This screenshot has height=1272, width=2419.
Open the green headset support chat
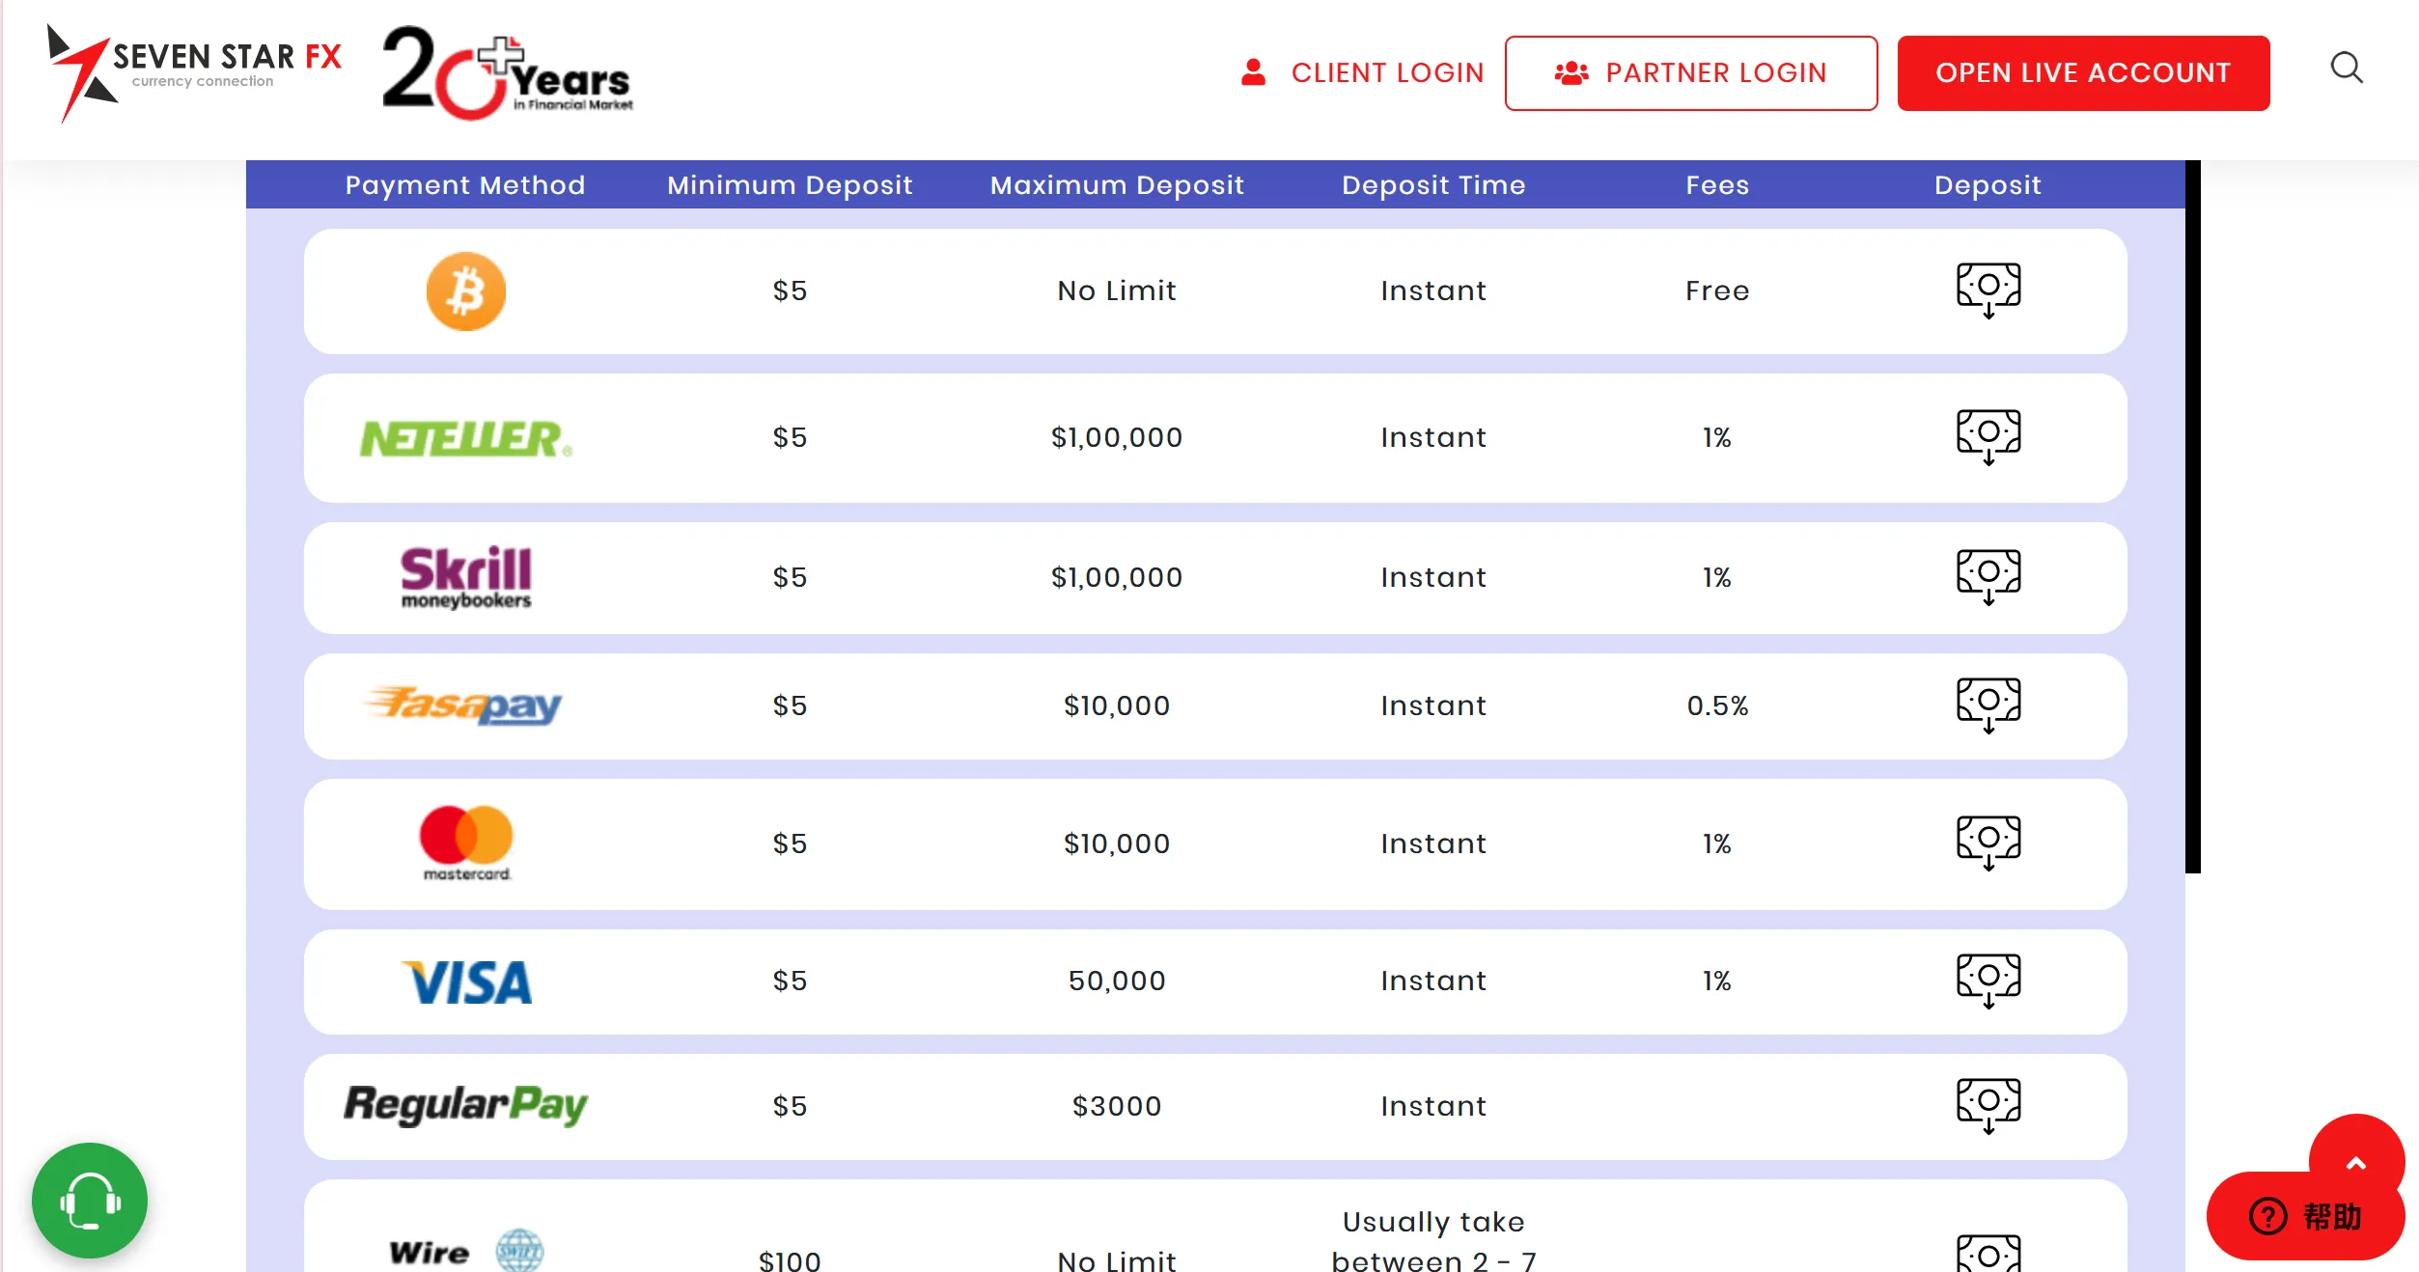pyautogui.click(x=90, y=1201)
